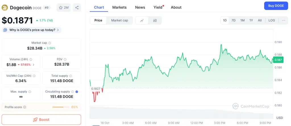Select the Price chart toggle
Image resolution: width=291 pixels, height=126 pixels.
pyautogui.click(x=98, y=20)
